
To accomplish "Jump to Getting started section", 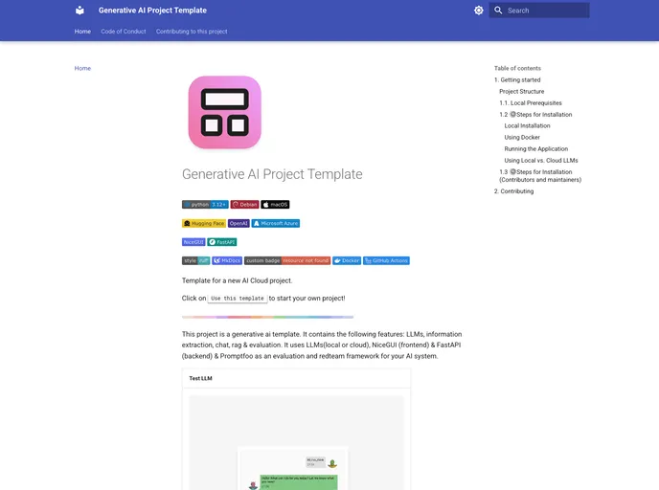I will [x=519, y=79].
